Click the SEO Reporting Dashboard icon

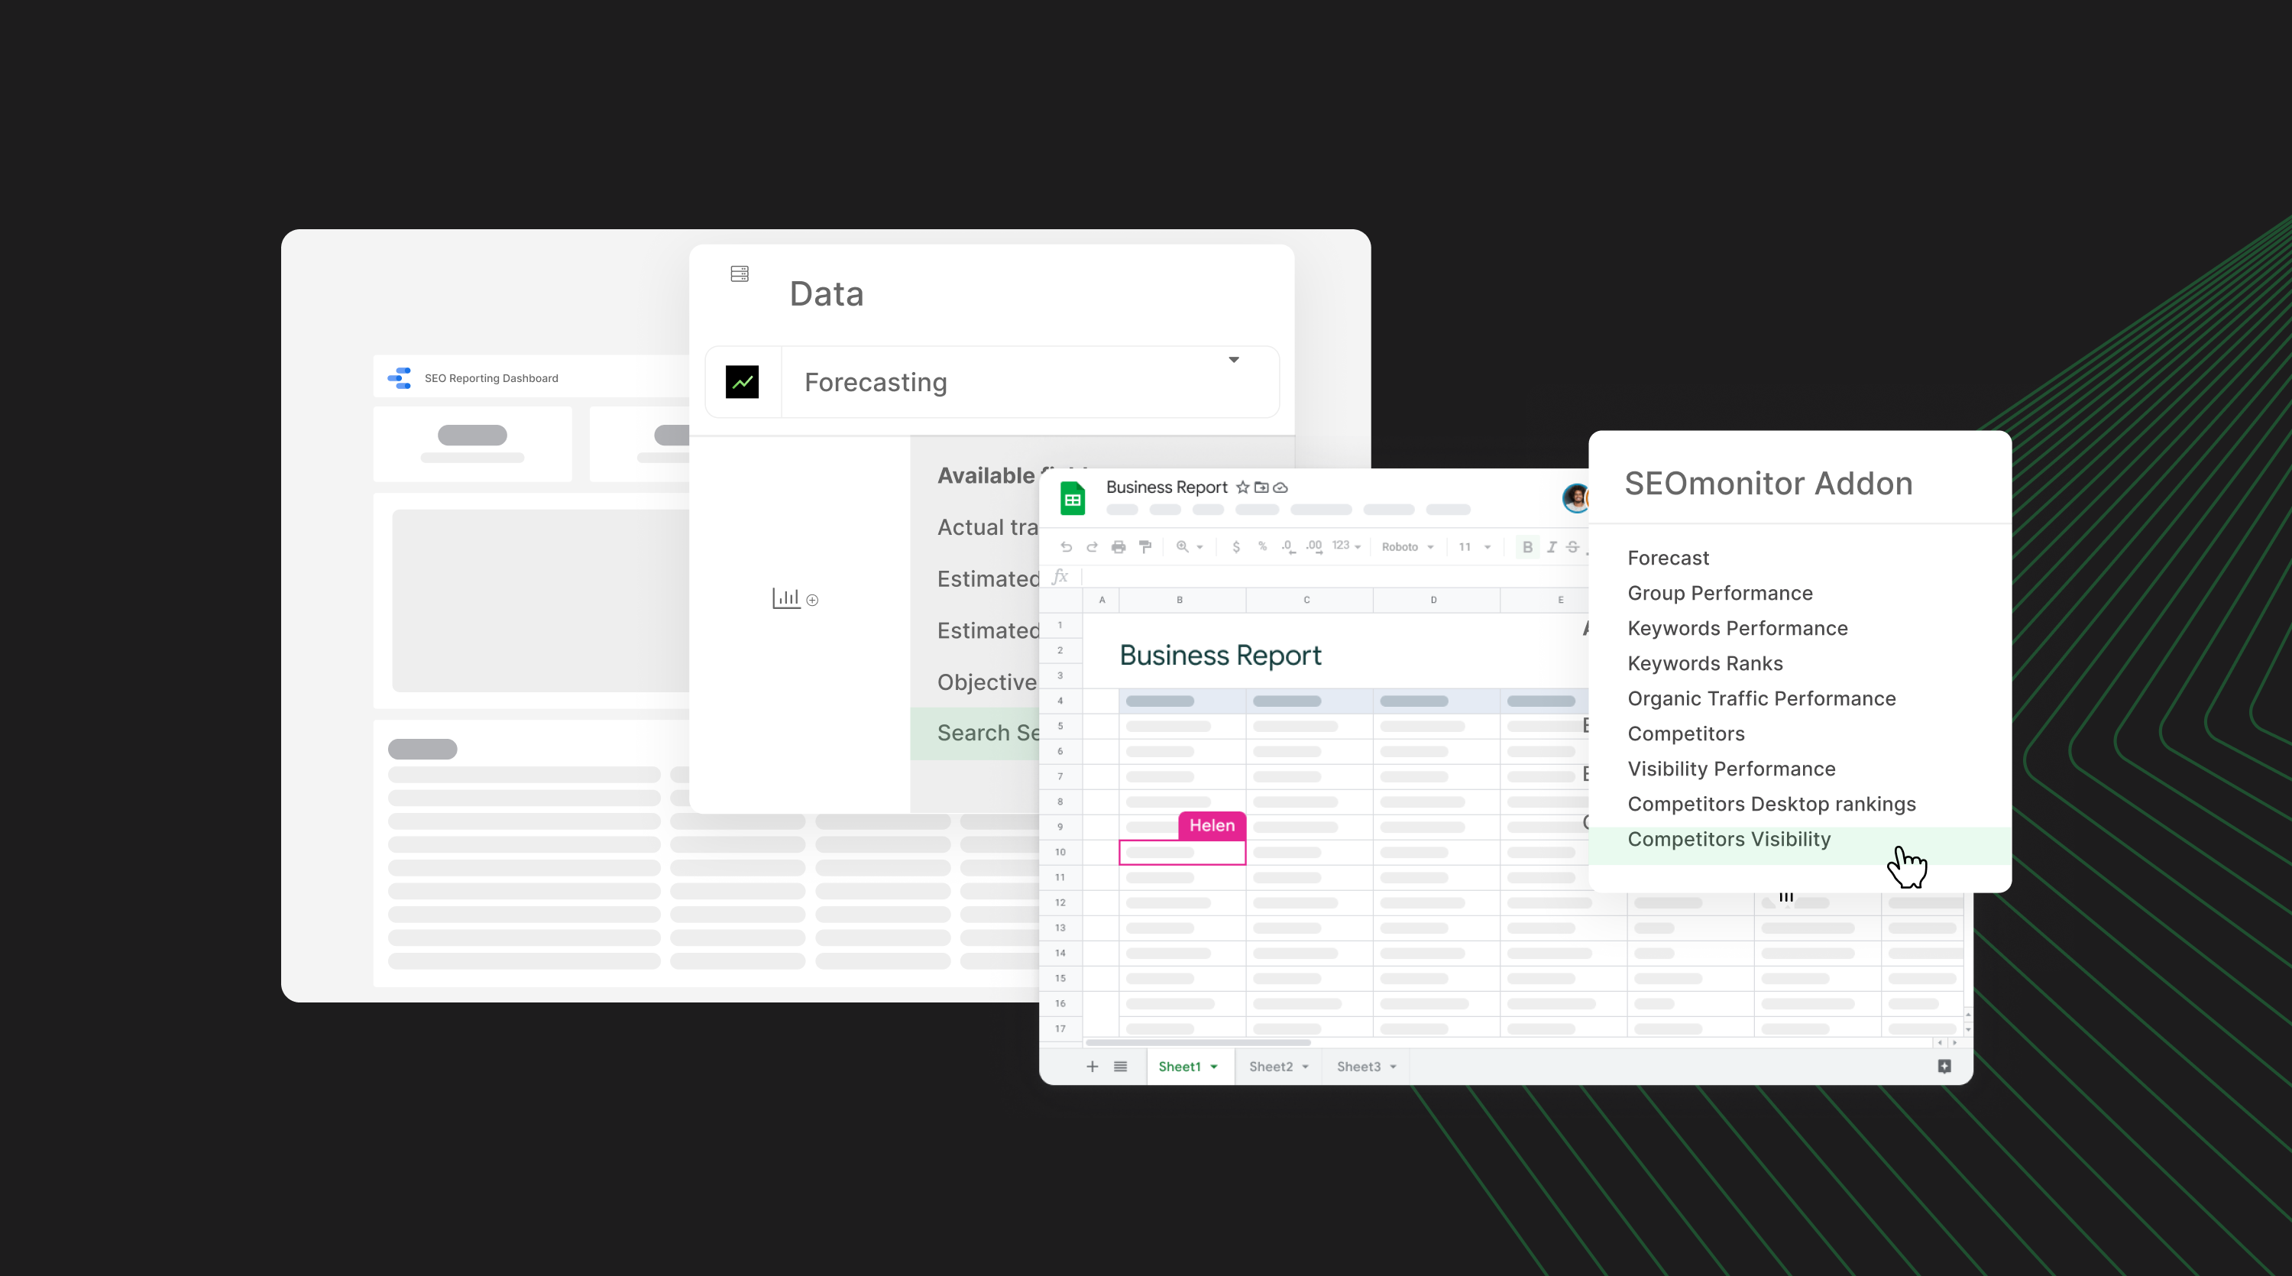tap(399, 377)
